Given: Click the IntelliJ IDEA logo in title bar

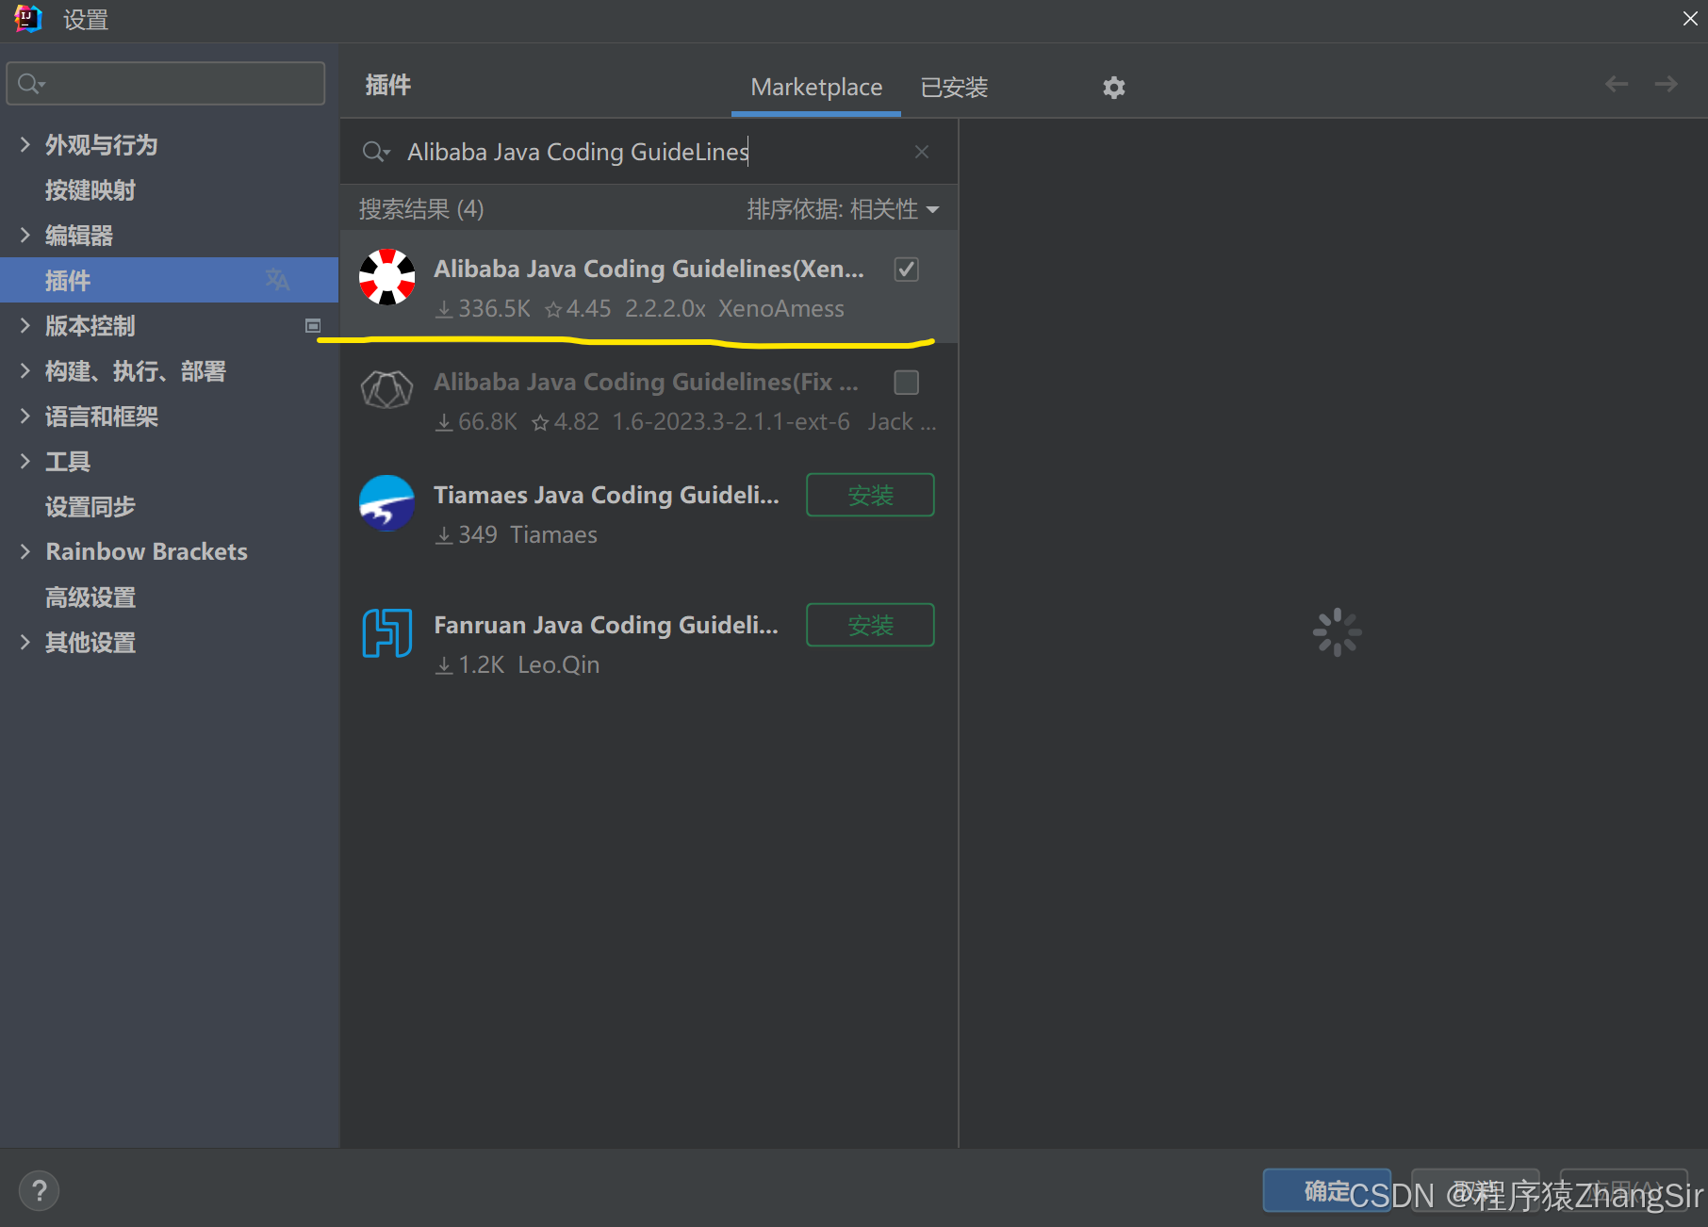Looking at the screenshot, I should point(28,19).
